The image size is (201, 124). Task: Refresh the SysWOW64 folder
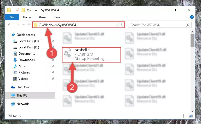pos(122,25)
